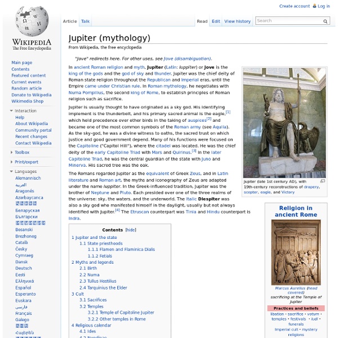This screenshot has height=338, width=338.
Task: Click footnote reference [4]
Action: point(118,210)
